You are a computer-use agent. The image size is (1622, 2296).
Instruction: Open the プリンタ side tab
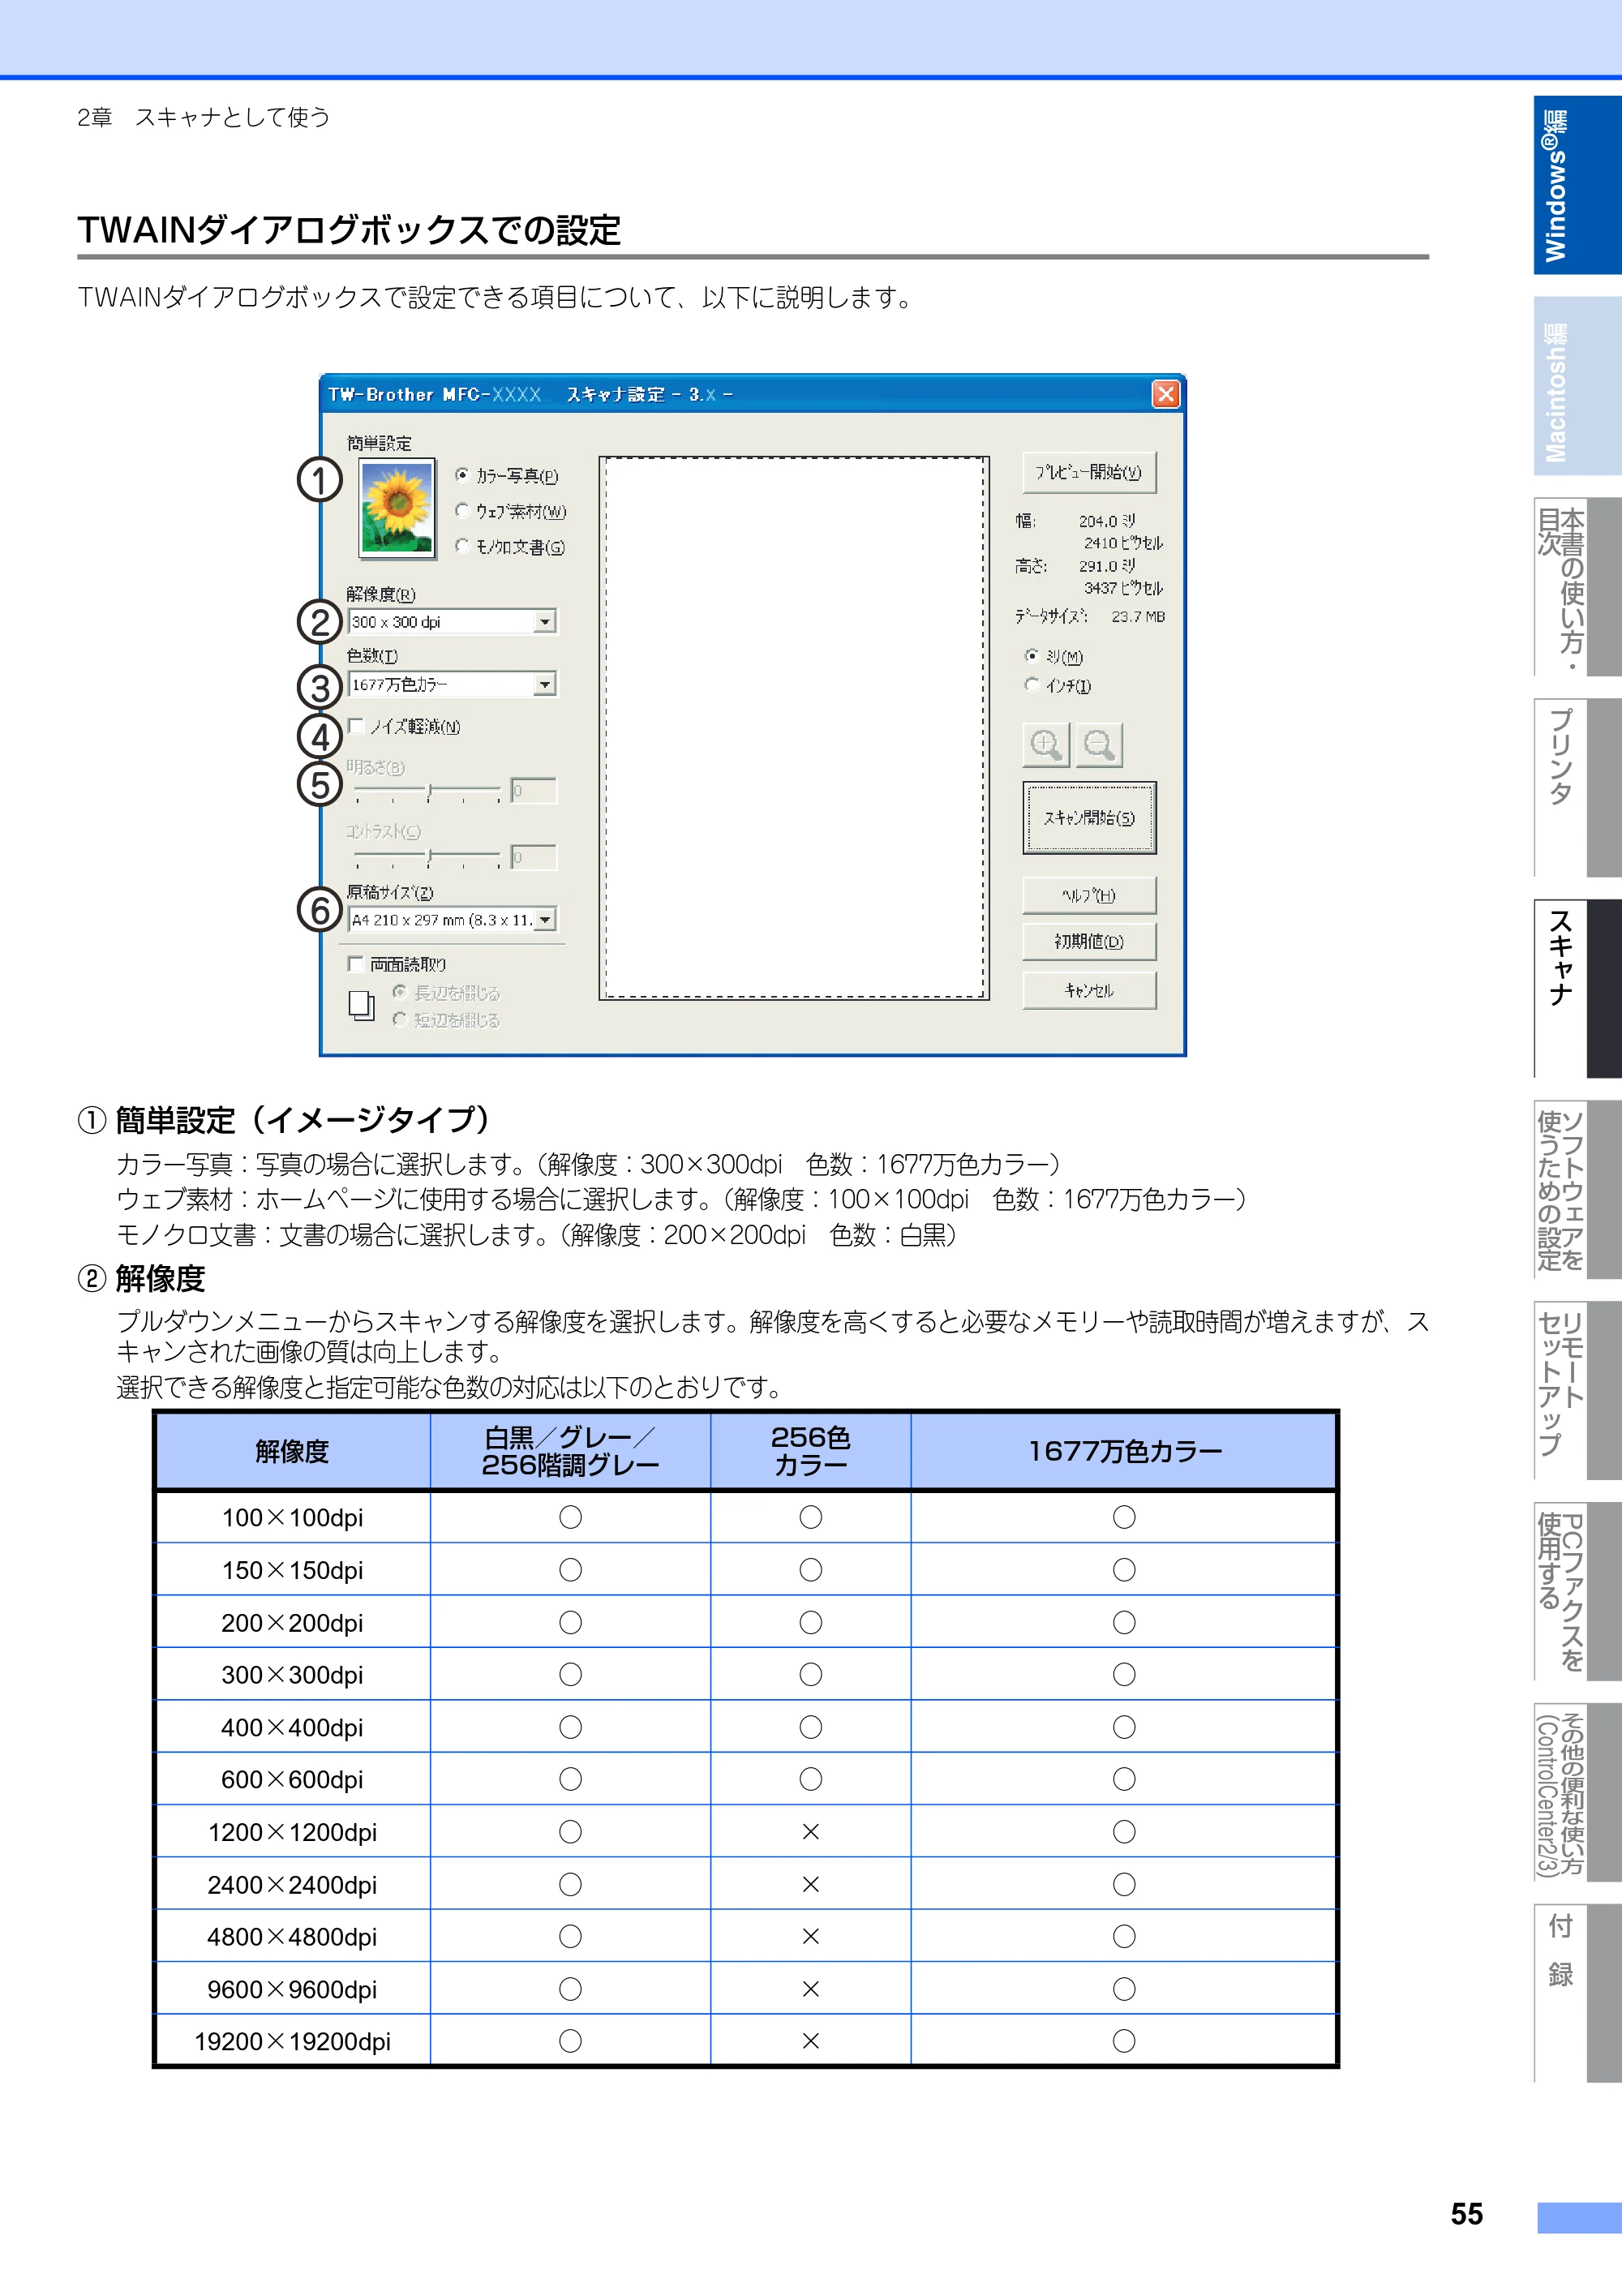1577,788
